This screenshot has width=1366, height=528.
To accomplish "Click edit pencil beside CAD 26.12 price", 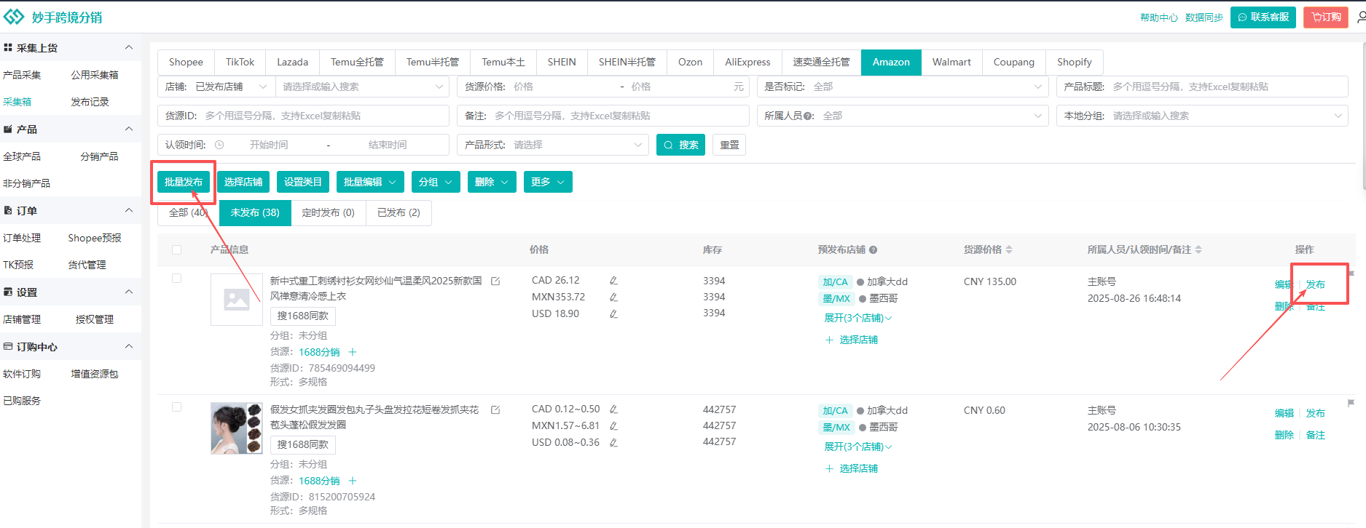I will (x=613, y=281).
